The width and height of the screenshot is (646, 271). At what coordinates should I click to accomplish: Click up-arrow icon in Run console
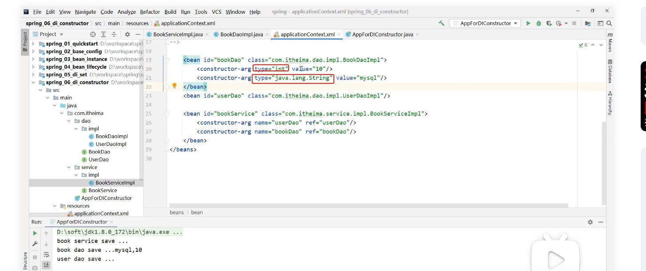pos(46,233)
